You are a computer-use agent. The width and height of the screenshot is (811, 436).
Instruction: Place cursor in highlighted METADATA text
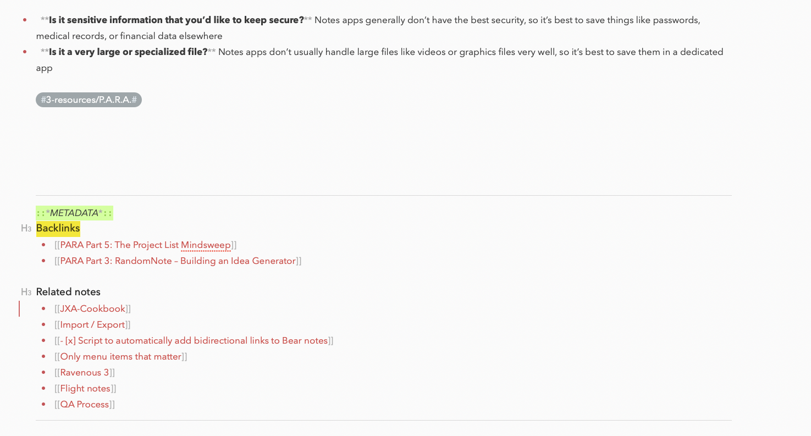[x=74, y=213]
